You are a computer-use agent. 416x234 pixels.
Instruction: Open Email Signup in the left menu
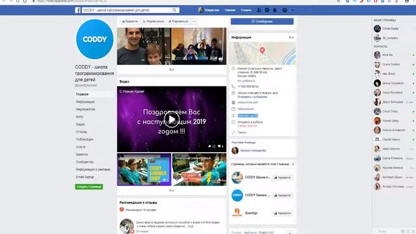click(85, 177)
